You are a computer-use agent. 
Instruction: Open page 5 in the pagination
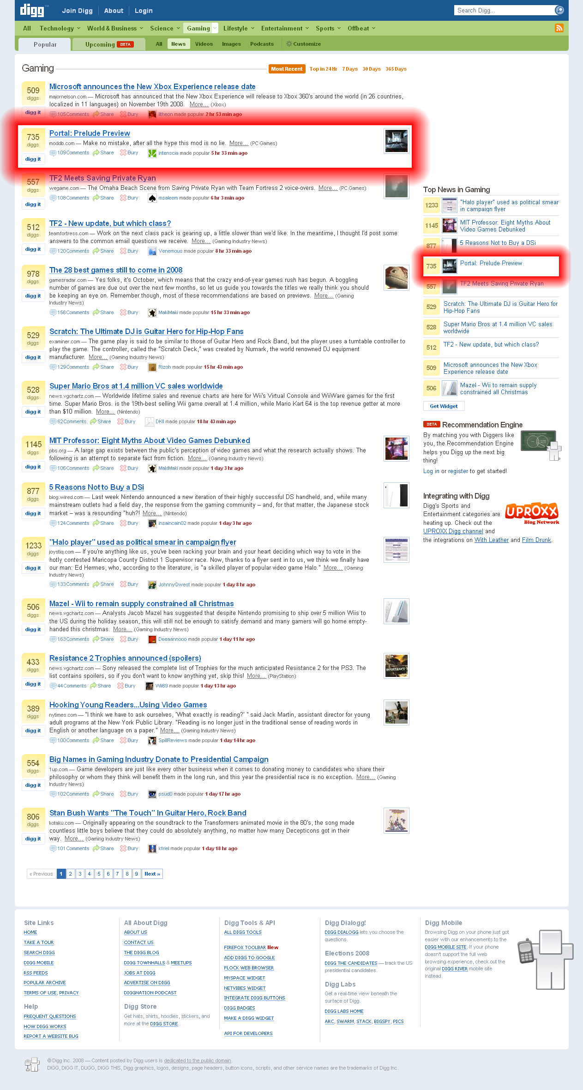click(x=99, y=874)
